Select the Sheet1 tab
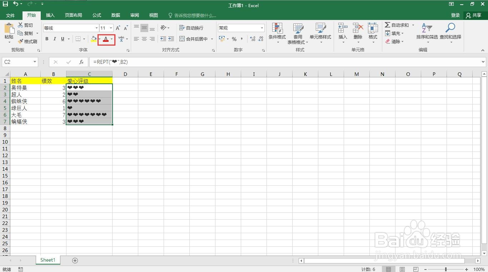 coord(48,260)
